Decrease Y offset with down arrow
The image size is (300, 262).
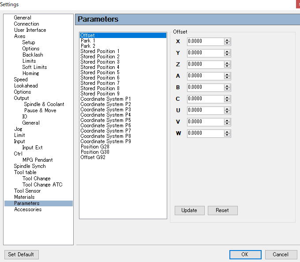tap(227, 55)
